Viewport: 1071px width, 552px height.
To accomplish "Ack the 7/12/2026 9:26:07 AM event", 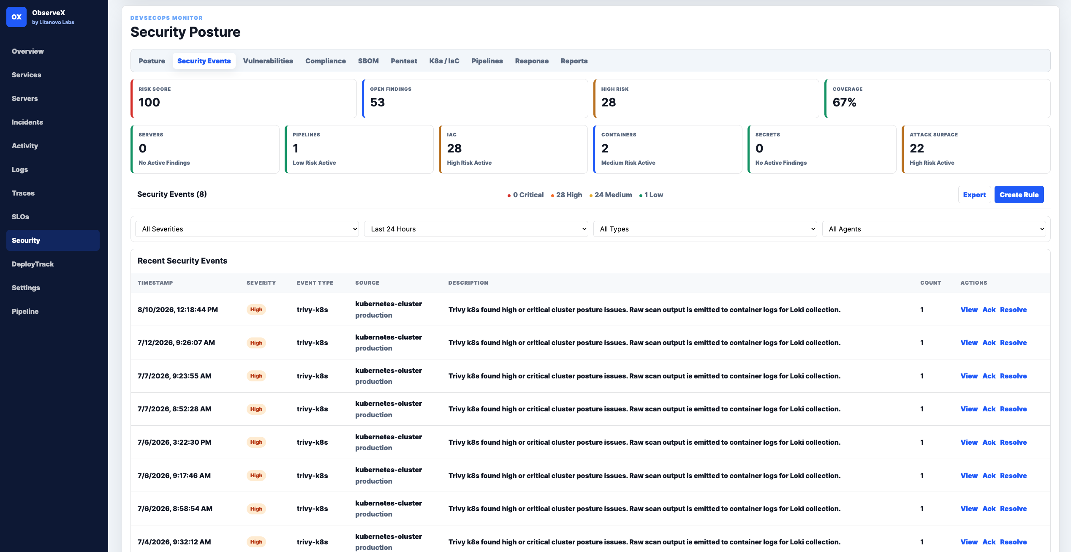I will [989, 343].
